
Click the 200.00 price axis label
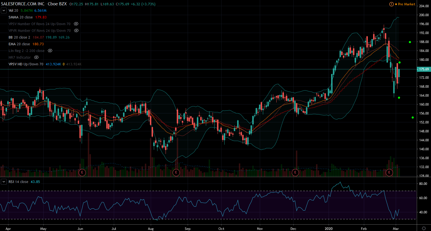pos(424,15)
